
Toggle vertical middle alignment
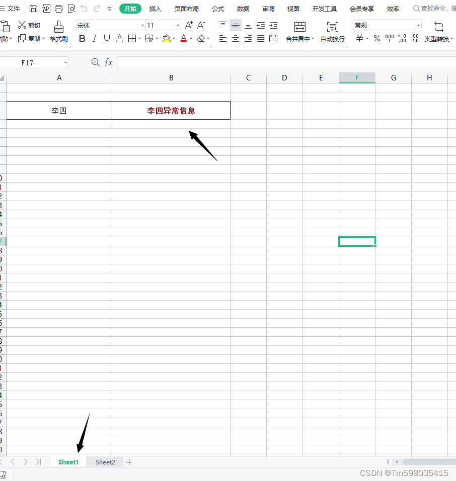pos(236,25)
